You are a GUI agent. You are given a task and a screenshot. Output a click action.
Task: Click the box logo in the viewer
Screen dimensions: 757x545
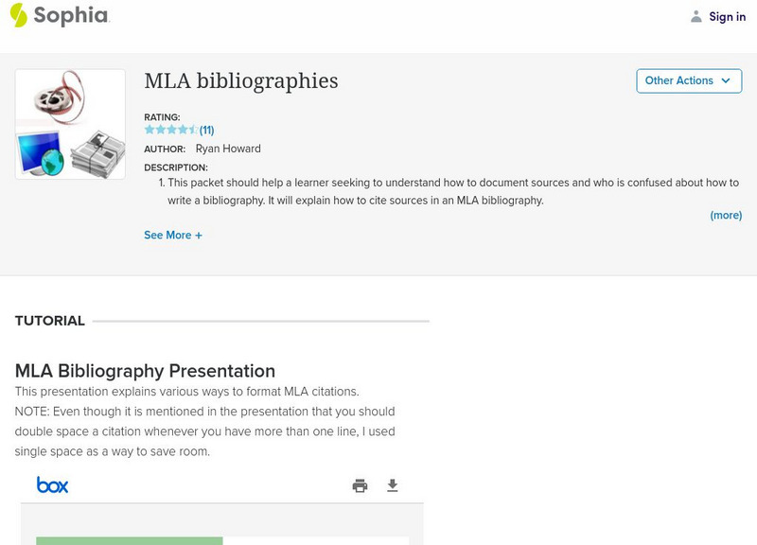[x=52, y=485]
